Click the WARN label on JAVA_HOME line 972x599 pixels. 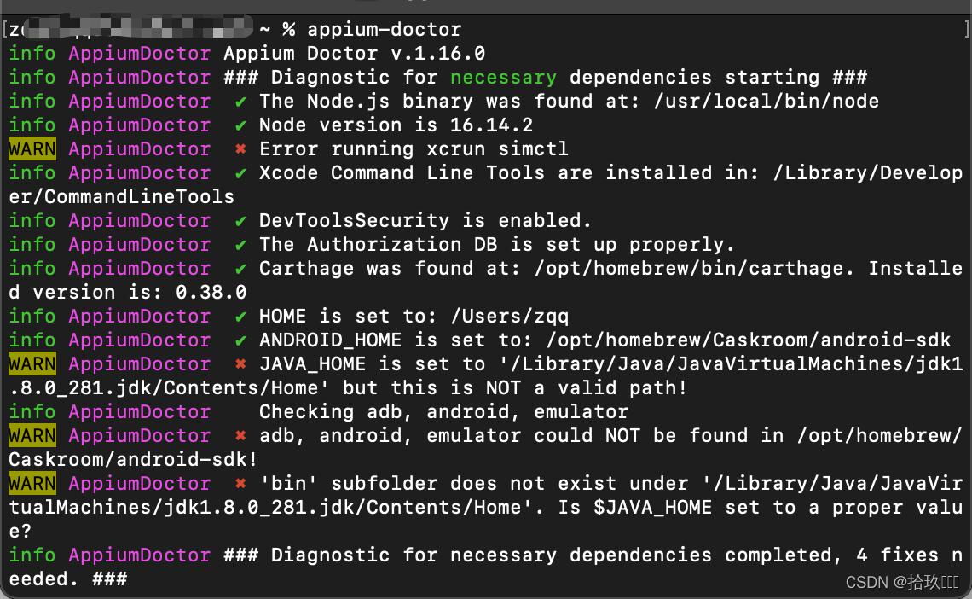[32, 364]
